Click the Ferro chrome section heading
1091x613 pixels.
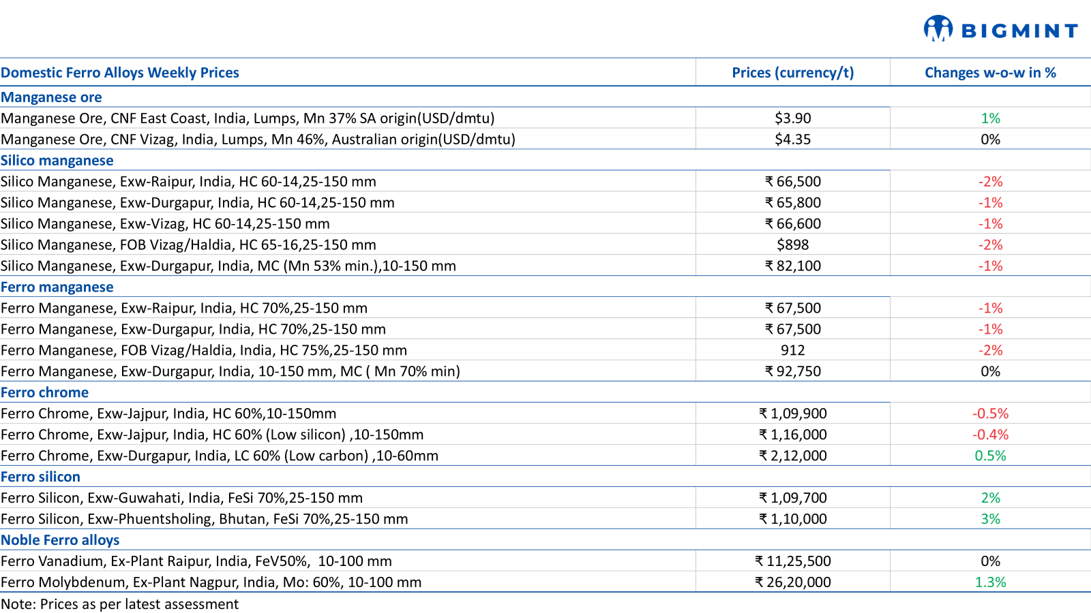coord(45,393)
